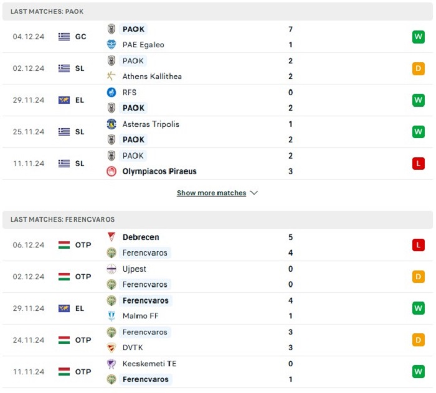The width and height of the screenshot is (436, 393).
Task: Click the PAE Egaleo team crest icon
Action: coord(111,45)
